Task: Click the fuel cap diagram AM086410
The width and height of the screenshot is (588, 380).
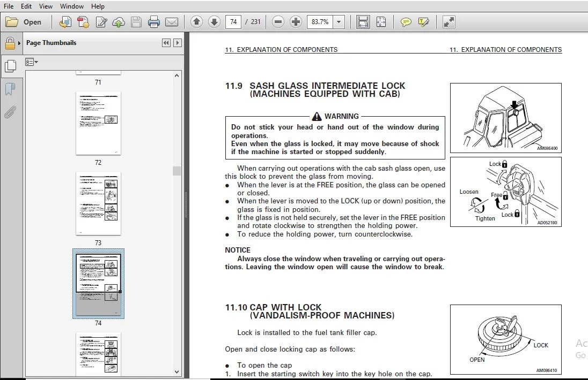Action: pos(505,340)
